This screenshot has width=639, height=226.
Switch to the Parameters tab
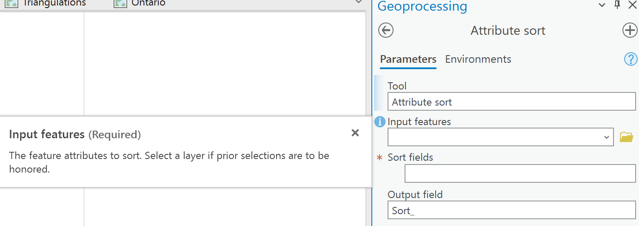pyautogui.click(x=408, y=59)
